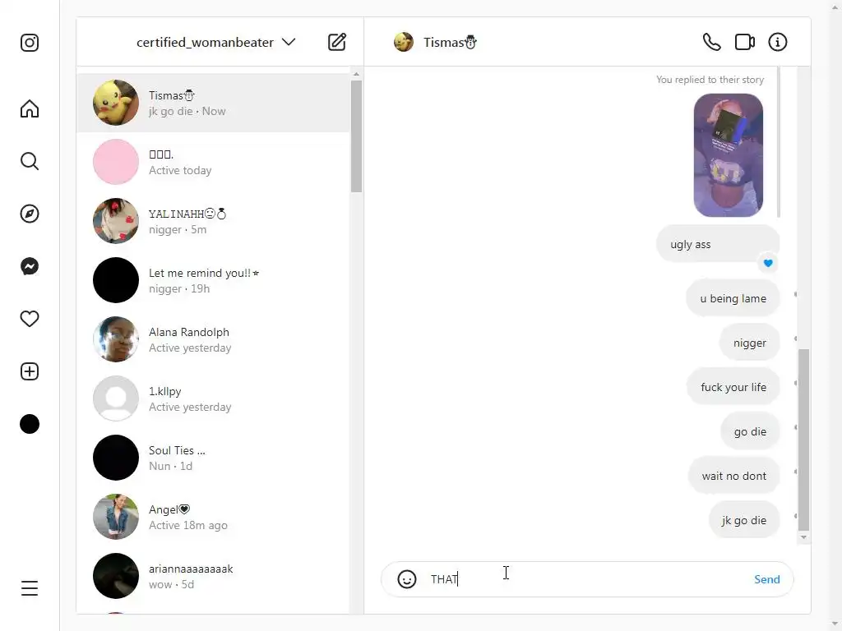This screenshot has width=842, height=631.
Task: Go to the Home feed icon
Action: [x=30, y=108]
